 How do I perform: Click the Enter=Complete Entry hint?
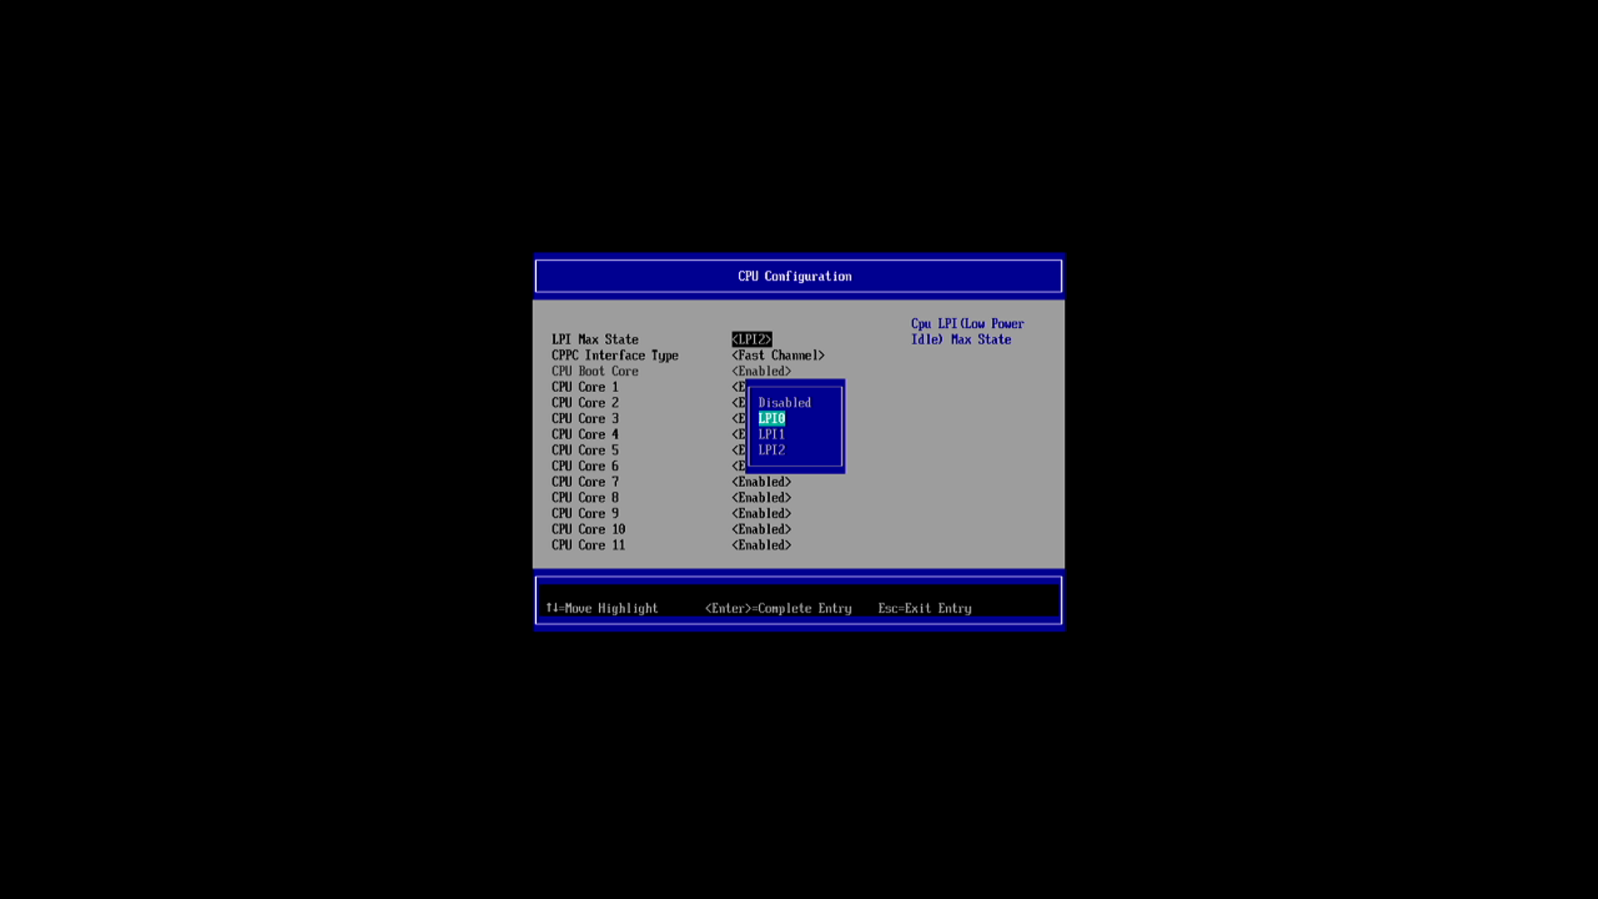point(778,608)
